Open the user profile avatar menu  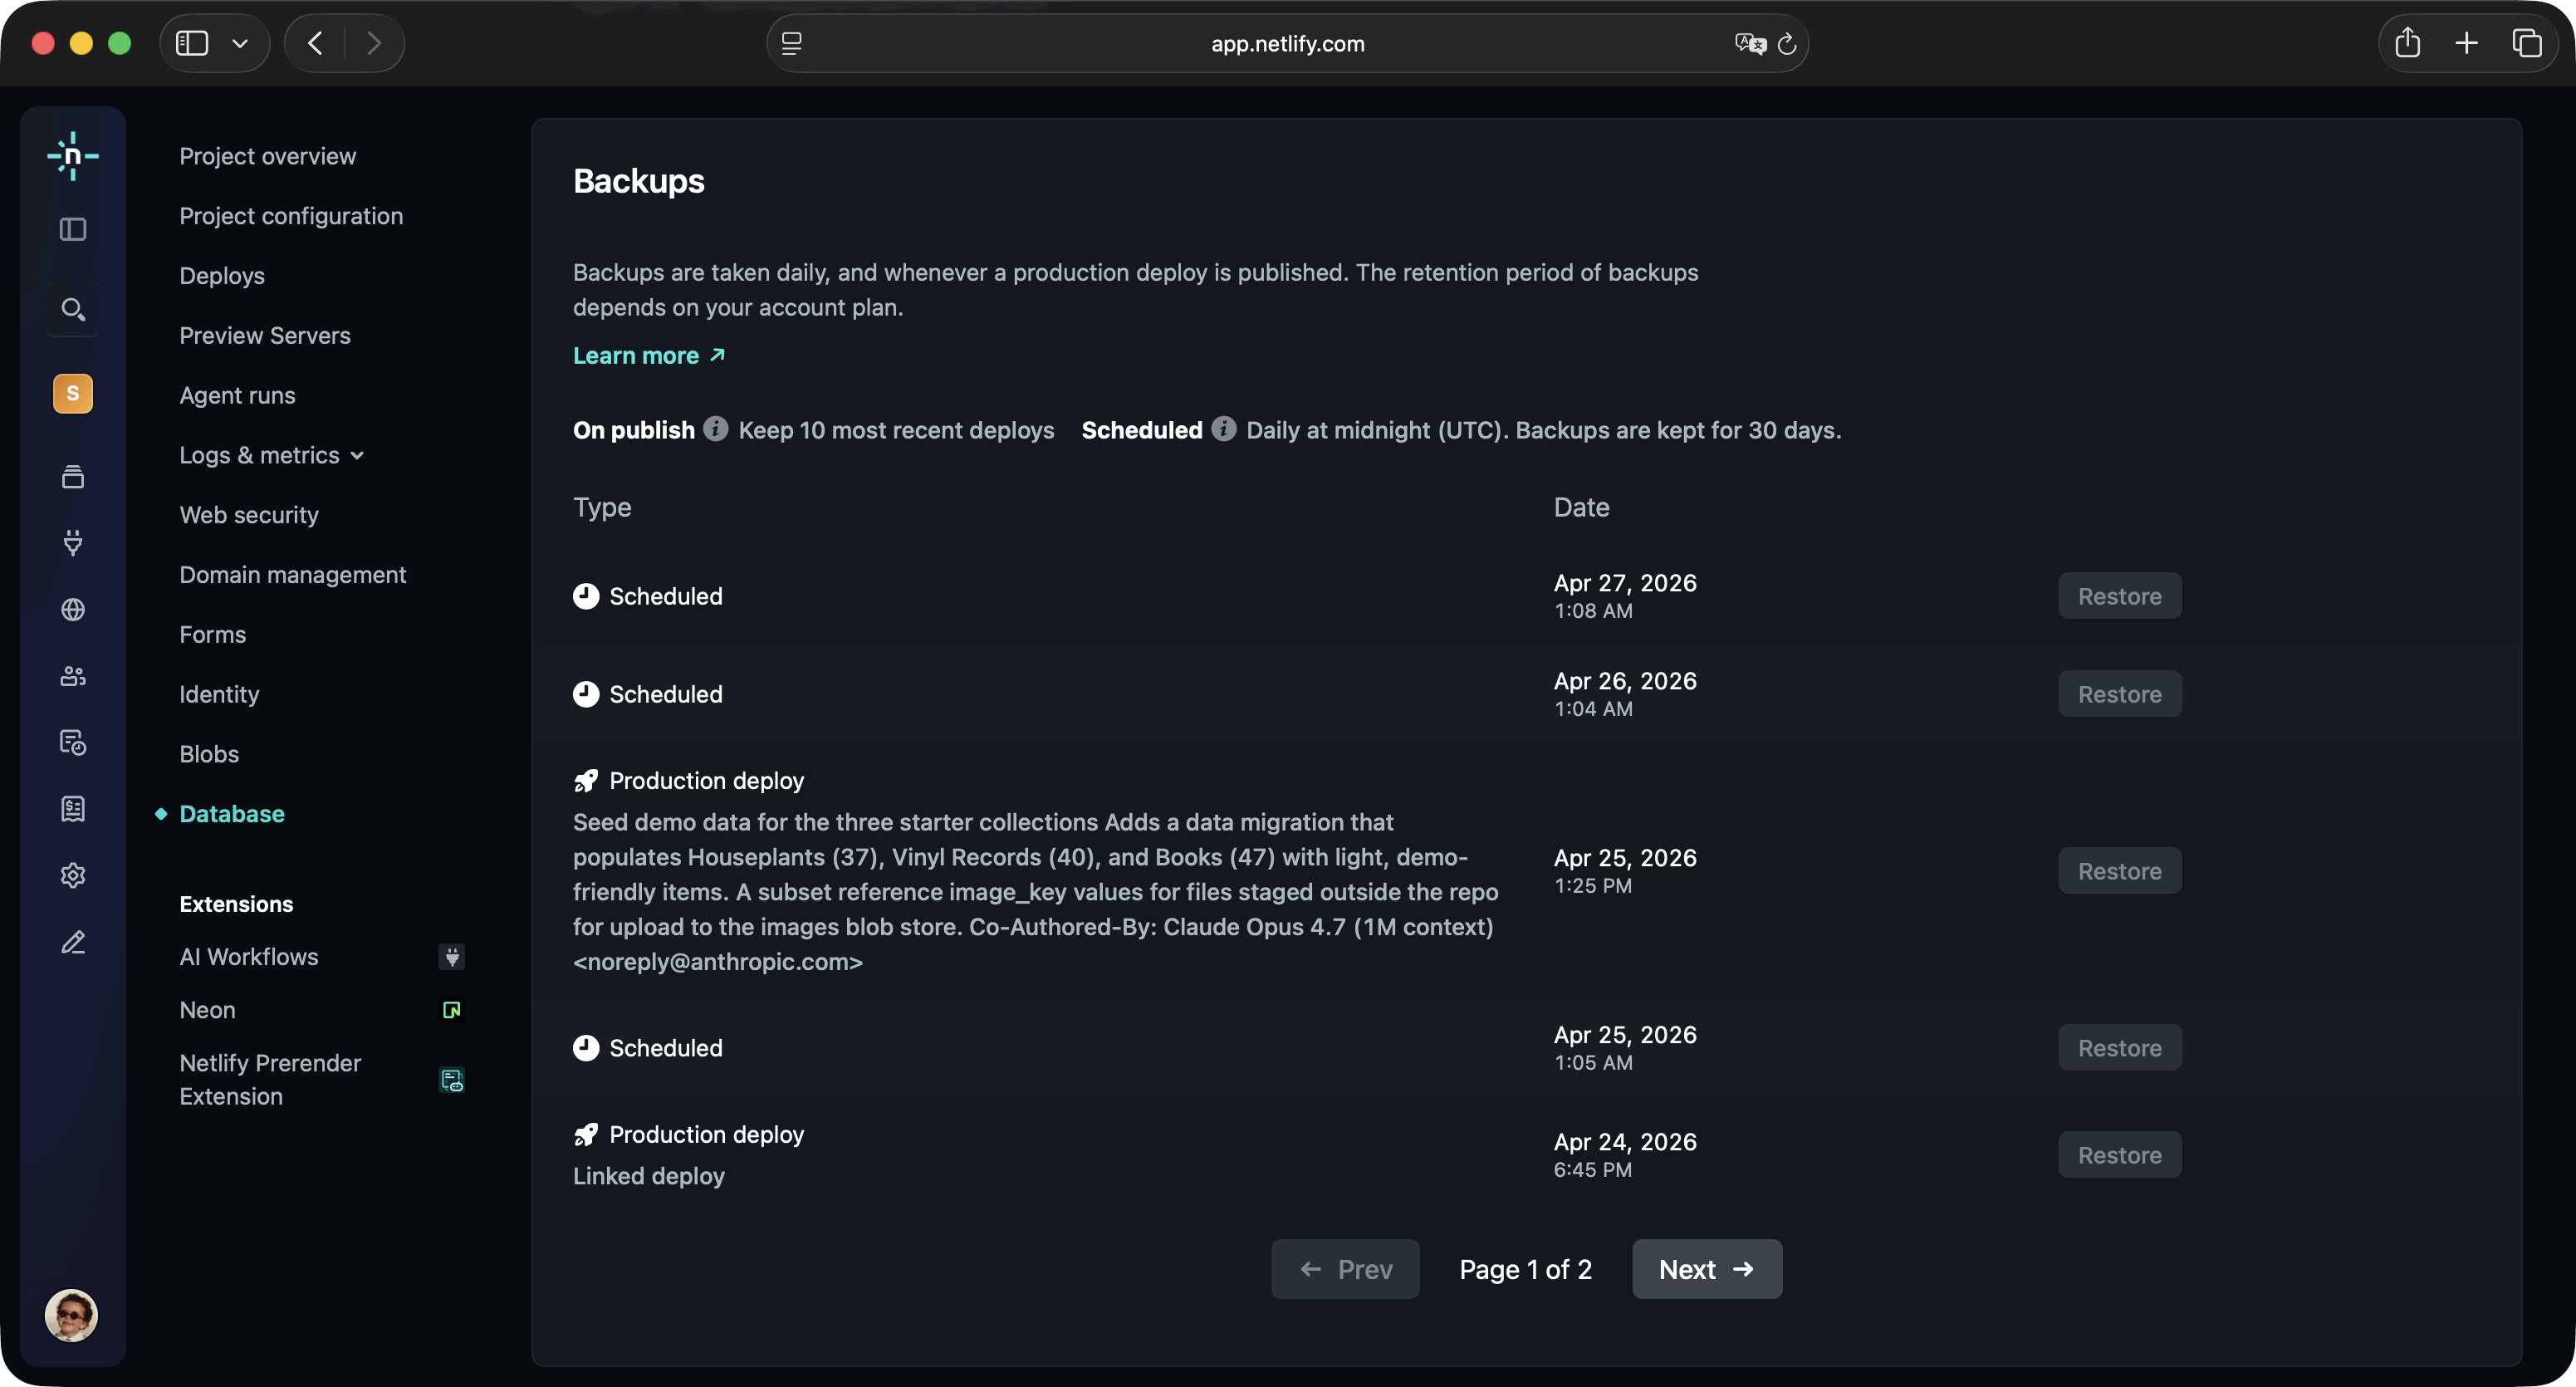[71, 1315]
